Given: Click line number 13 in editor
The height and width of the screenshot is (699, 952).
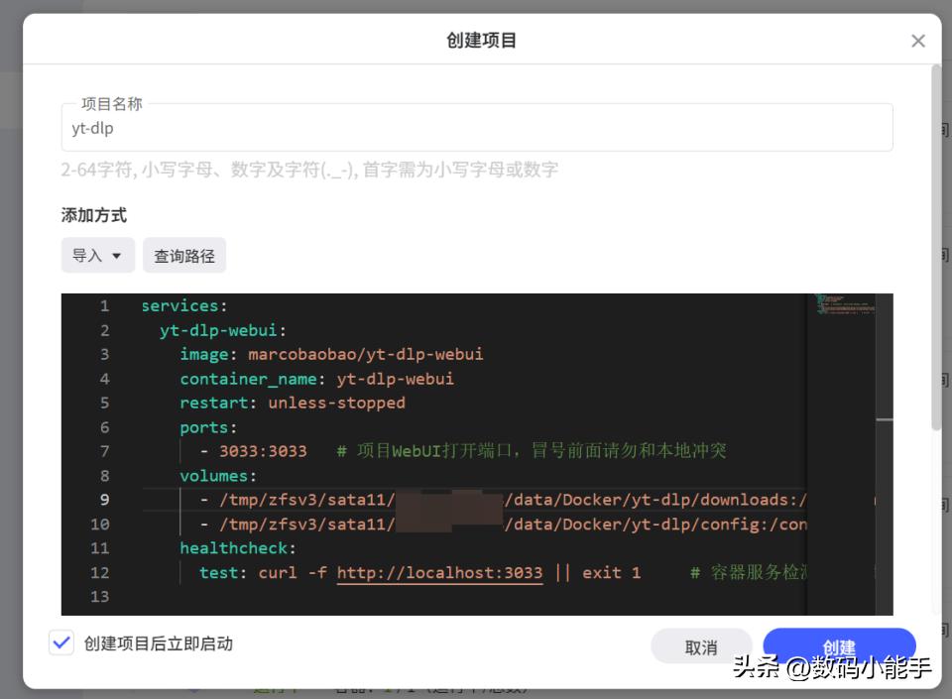Looking at the screenshot, I should point(100,597).
